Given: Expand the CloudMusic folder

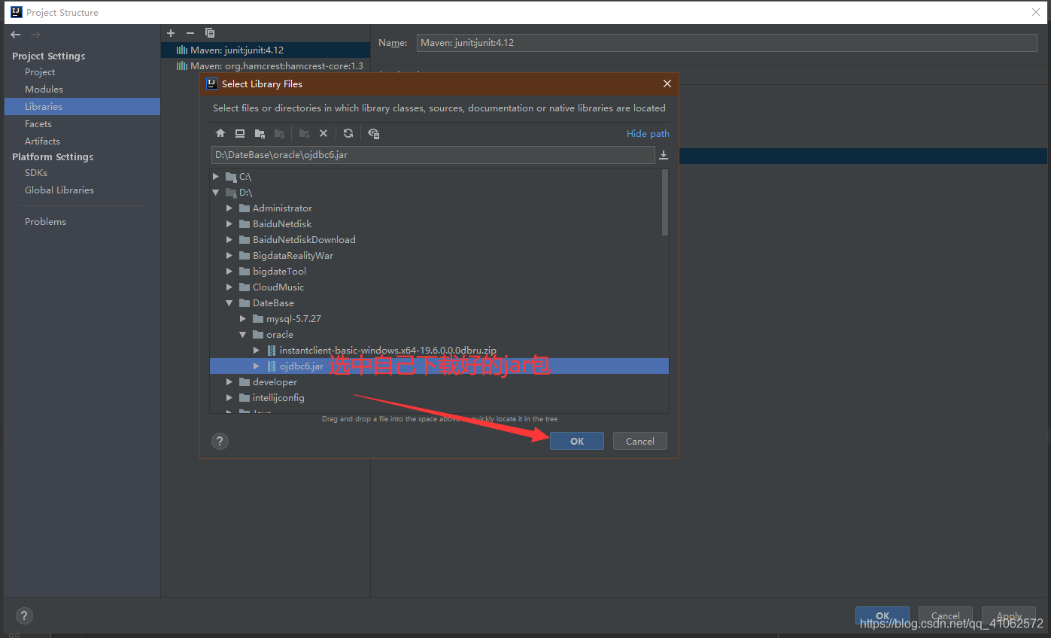Looking at the screenshot, I should click(229, 287).
